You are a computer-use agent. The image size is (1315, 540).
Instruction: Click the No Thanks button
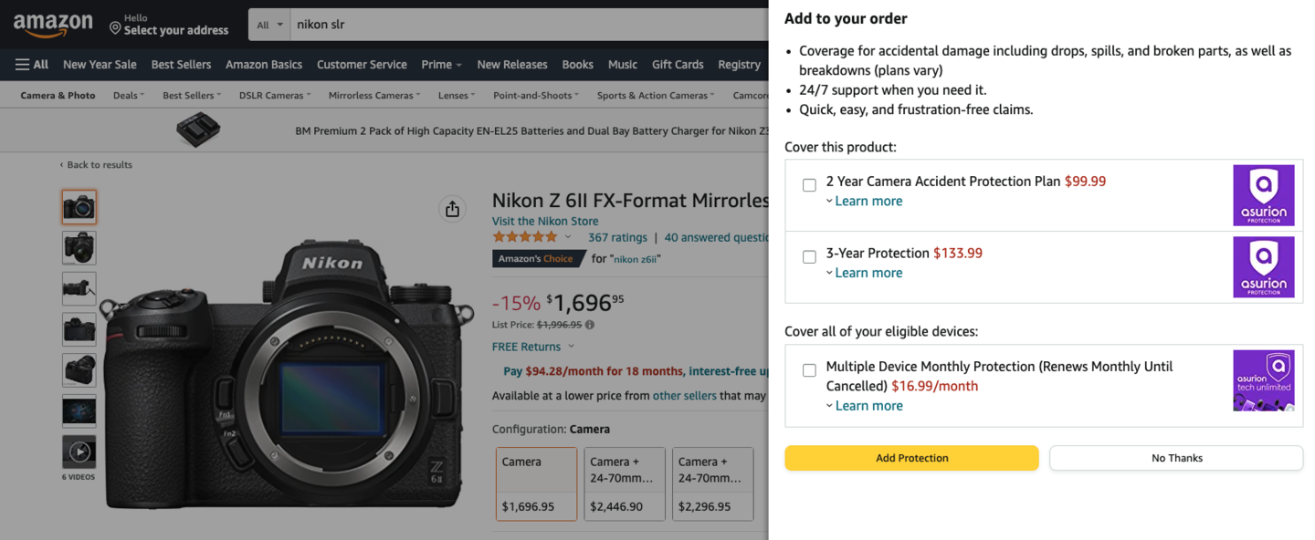(1176, 458)
